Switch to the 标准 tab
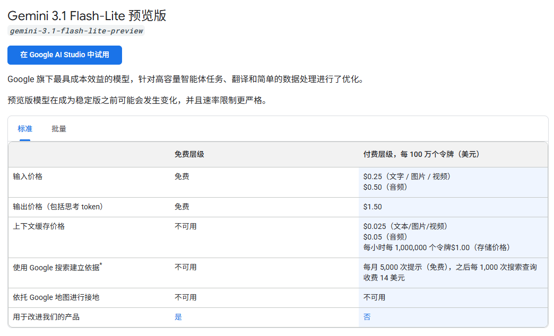Image resolution: width=554 pixels, height=336 pixels. 25,129
